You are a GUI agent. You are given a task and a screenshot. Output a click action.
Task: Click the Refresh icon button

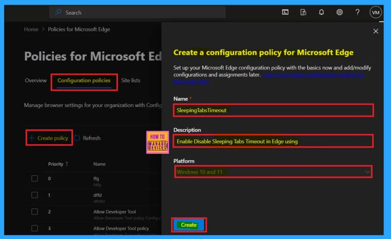click(x=77, y=138)
